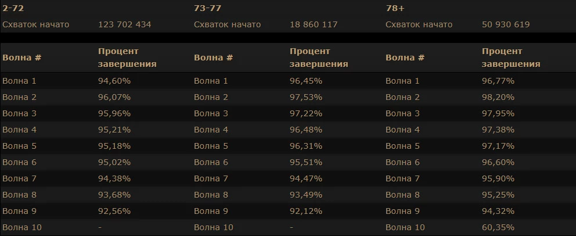Click the 97,17% value for Волна 5
This screenshot has width=576, height=236.
498,146
